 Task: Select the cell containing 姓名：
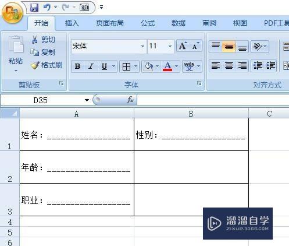77,135
